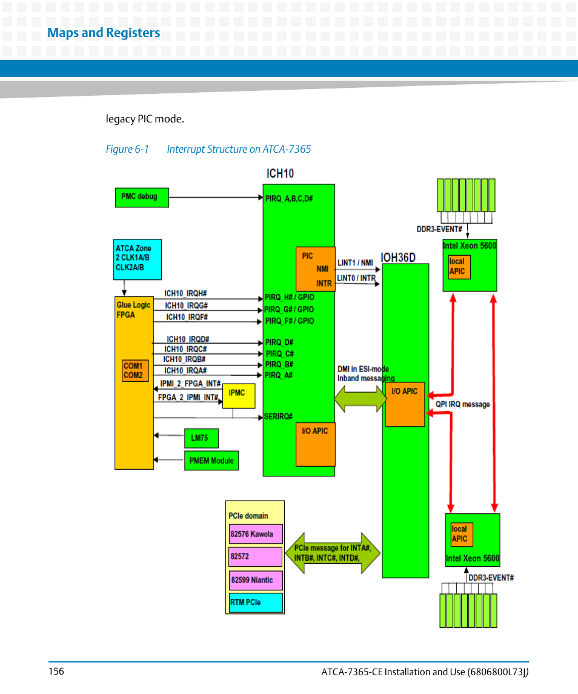
Task: Click the PIRQ_H# / GPIO label
Action: pos(290,298)
